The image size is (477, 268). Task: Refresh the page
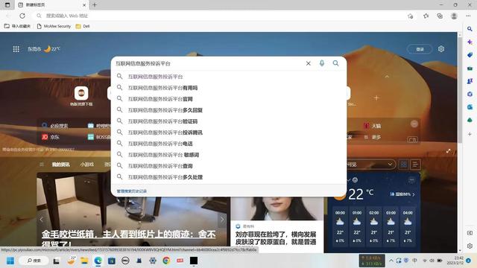click(x=22, y=16)
